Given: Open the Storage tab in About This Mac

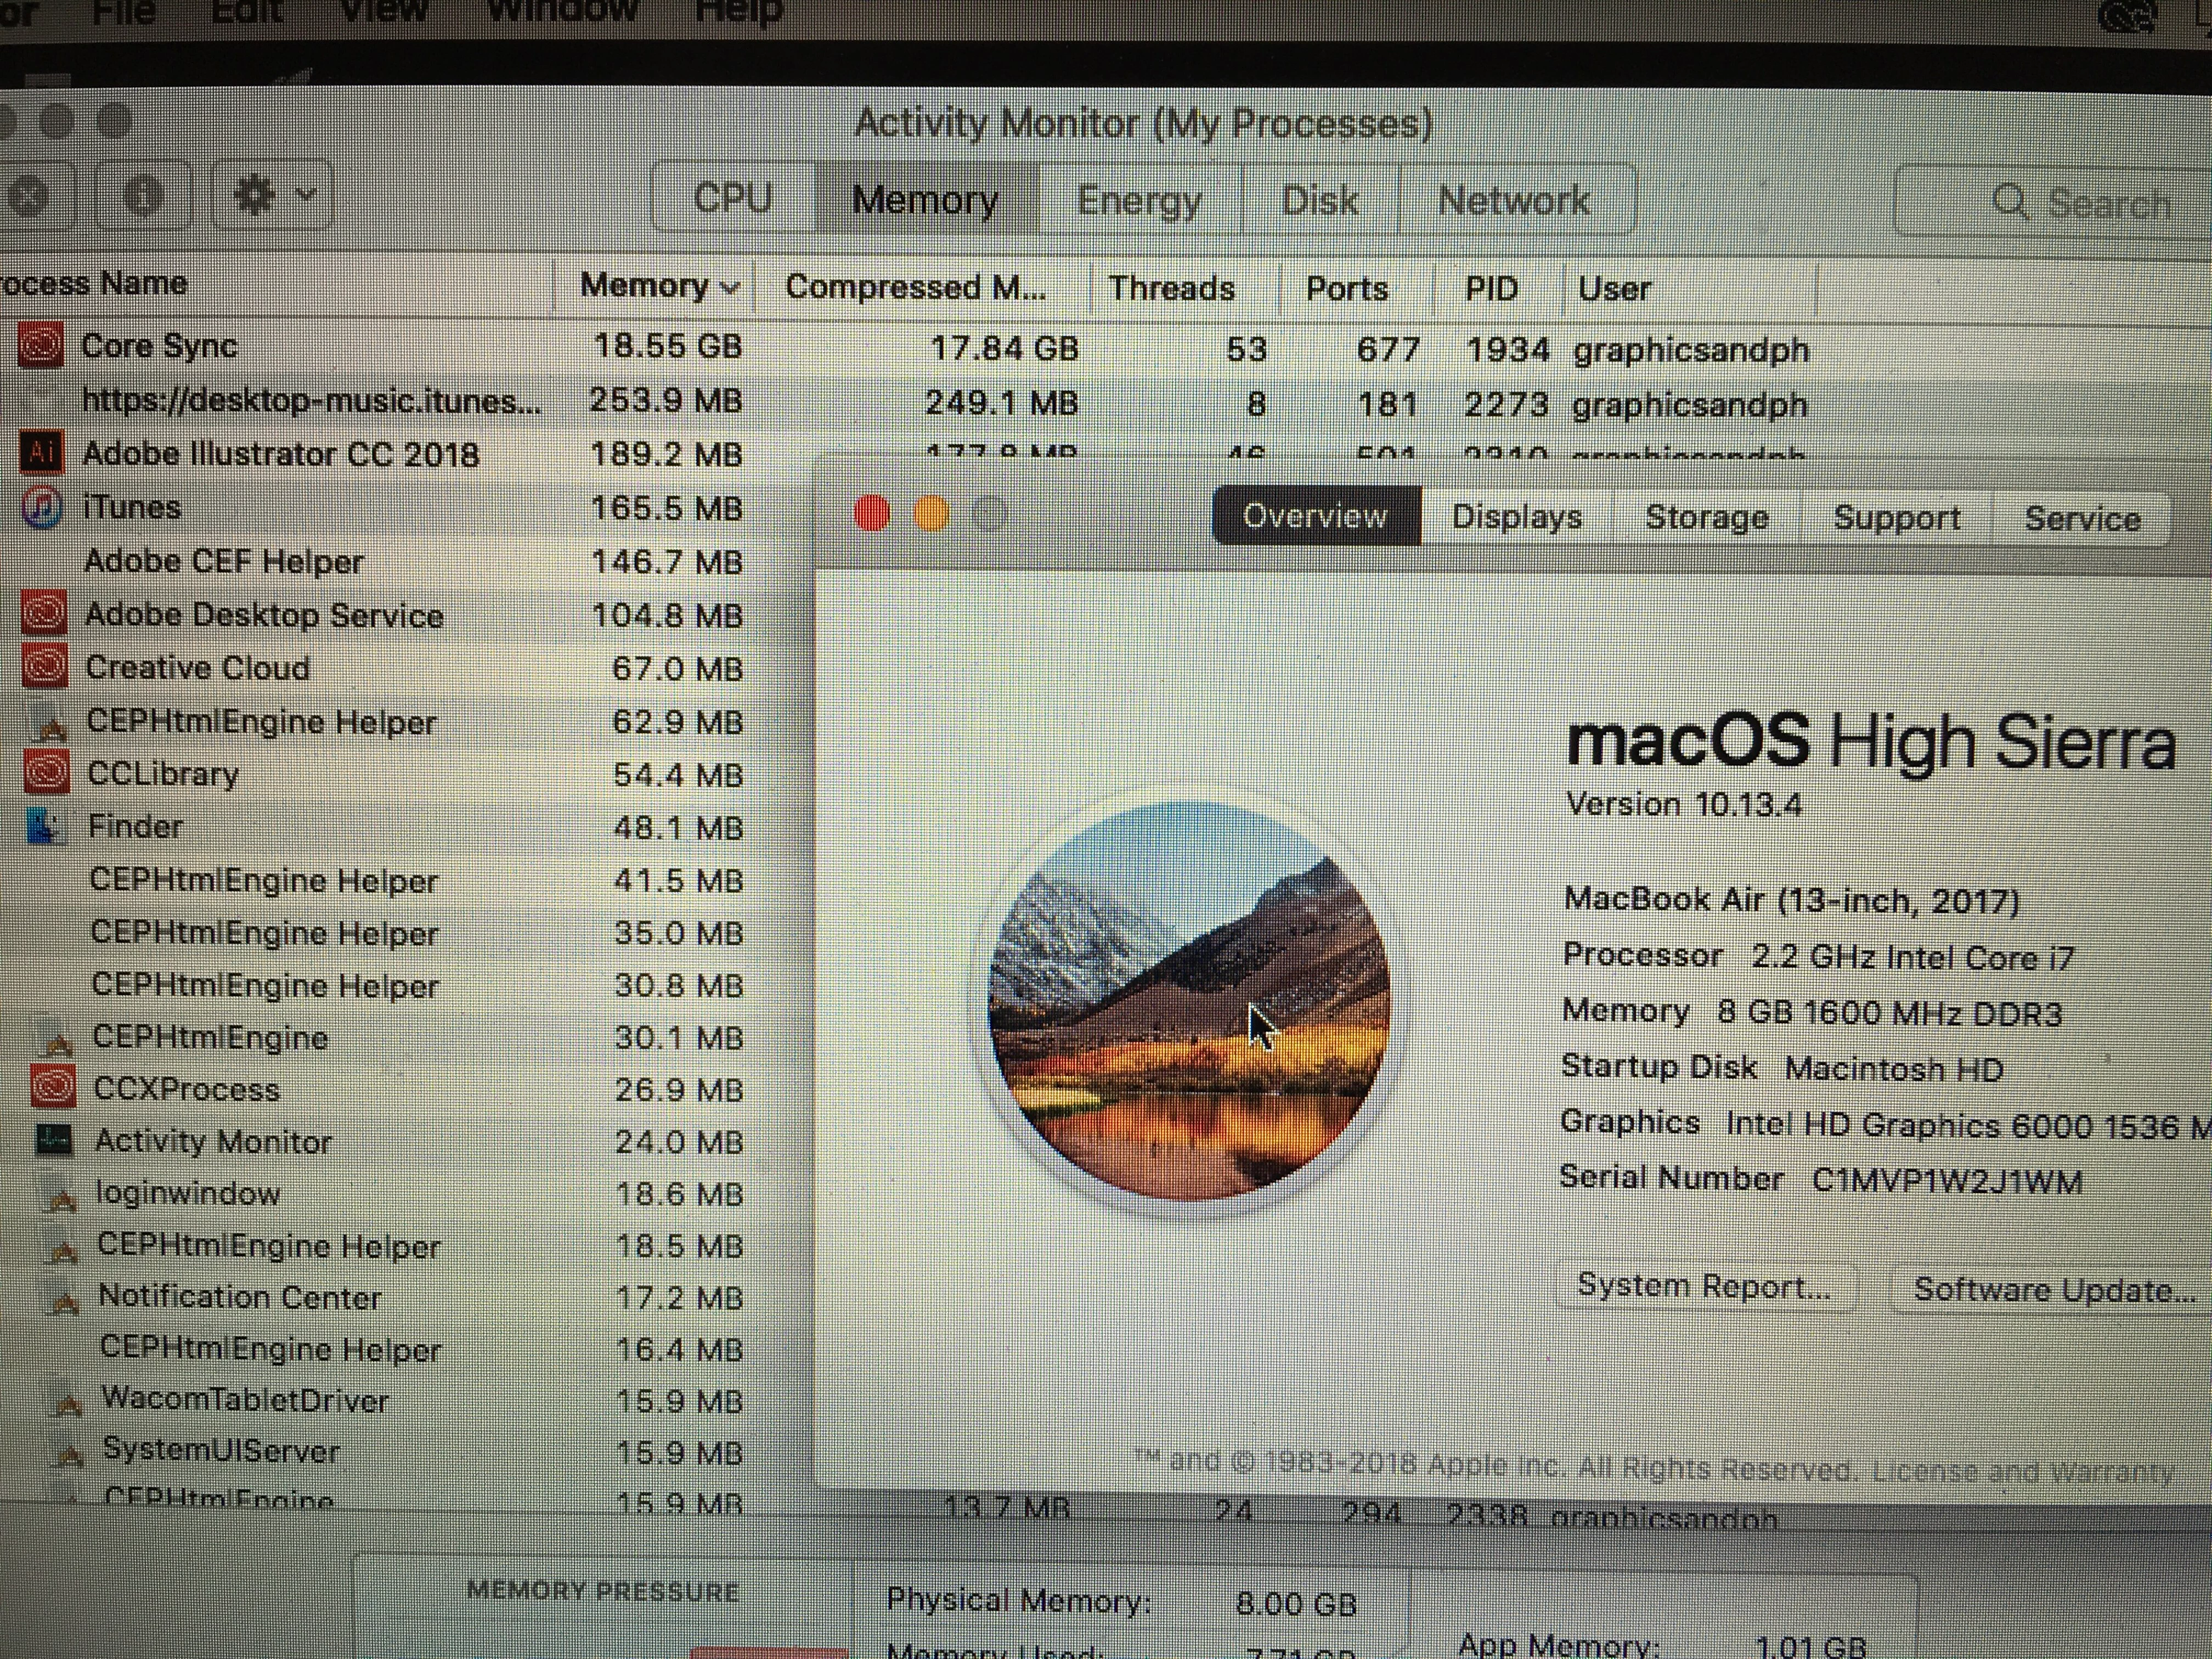Looking at the screenshot, I should pyautogui.click(x=1706, y=517).
